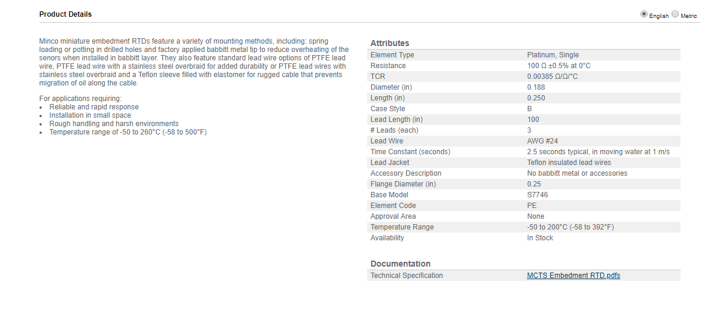Image resolution: width=714 pixels, height=324 pixels.
Task: Click the Element Code value PE
Action: 532,206
